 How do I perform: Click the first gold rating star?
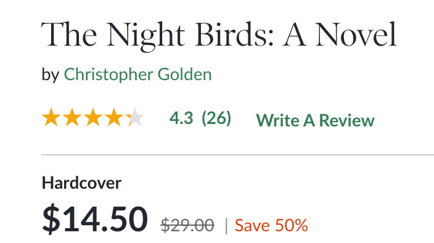coord(51,117)
